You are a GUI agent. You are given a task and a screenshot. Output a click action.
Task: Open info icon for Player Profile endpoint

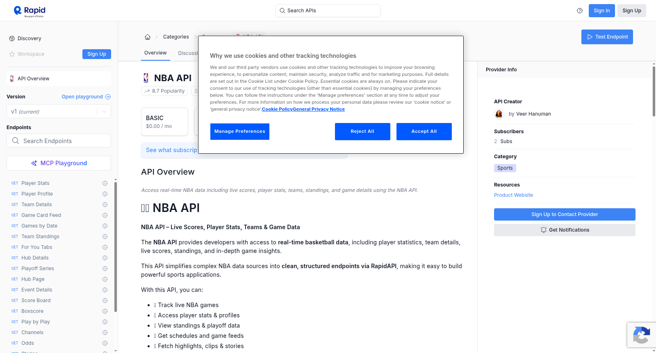tap(105, 194)
